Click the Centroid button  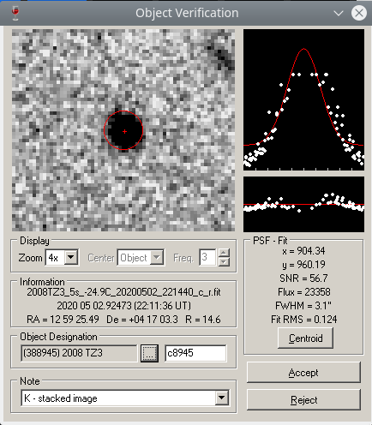tap(305, 338)
